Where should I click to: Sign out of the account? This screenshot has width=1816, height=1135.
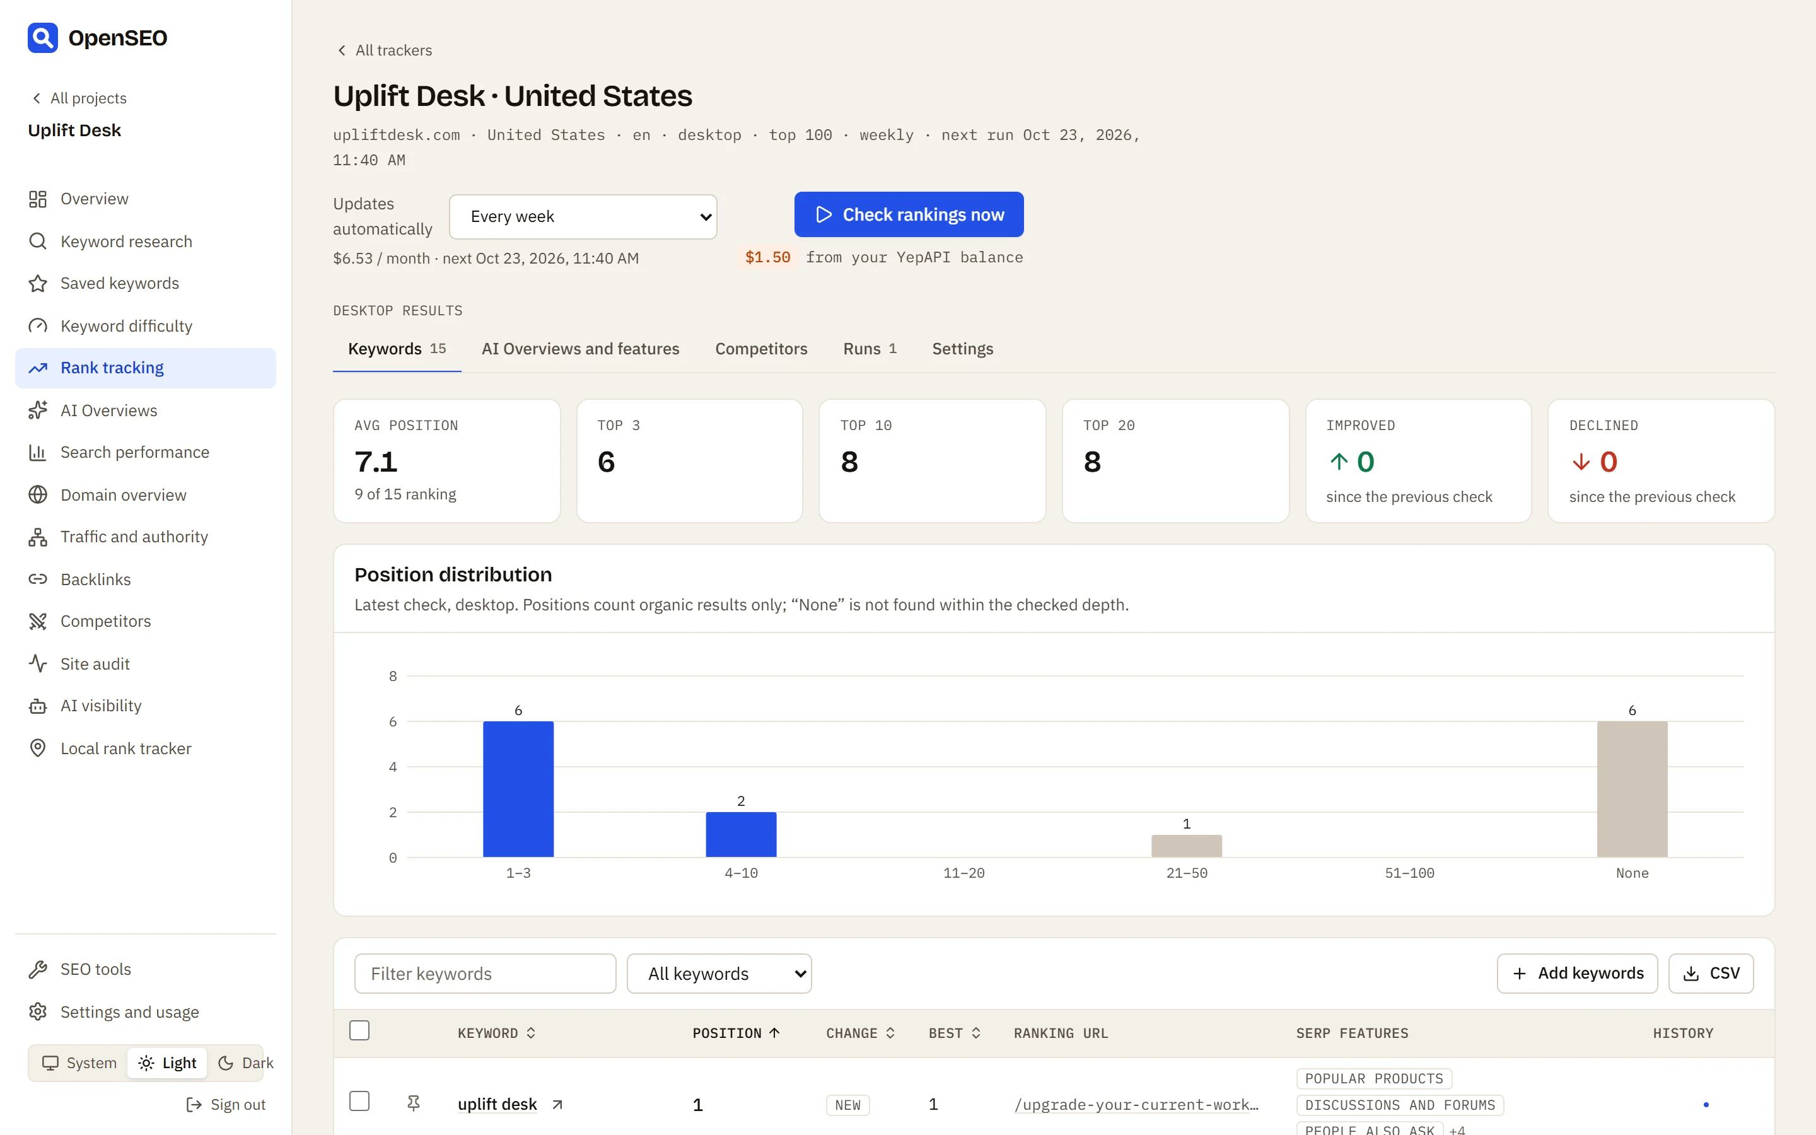tap(226, 1104)
